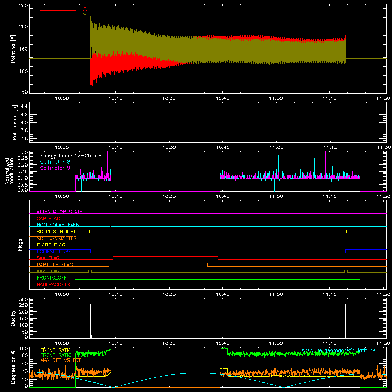Click the 10:15 time label under Quality plot

click(x=116, y=343)
